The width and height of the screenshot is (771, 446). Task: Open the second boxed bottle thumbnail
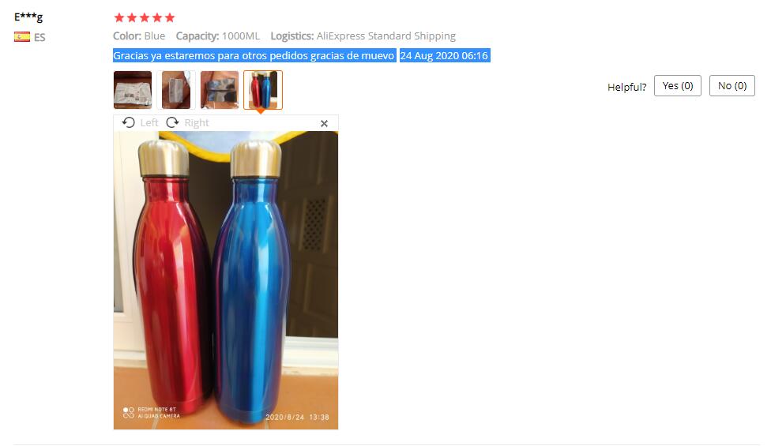(176, 90)
